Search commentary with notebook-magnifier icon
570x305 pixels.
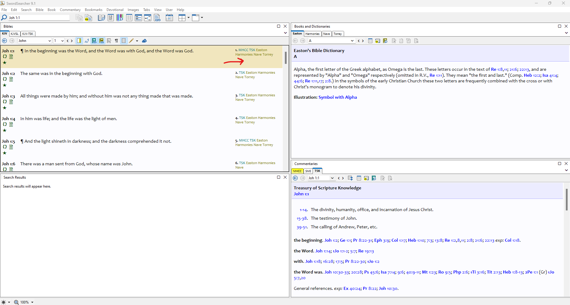[x=374, y=178]
